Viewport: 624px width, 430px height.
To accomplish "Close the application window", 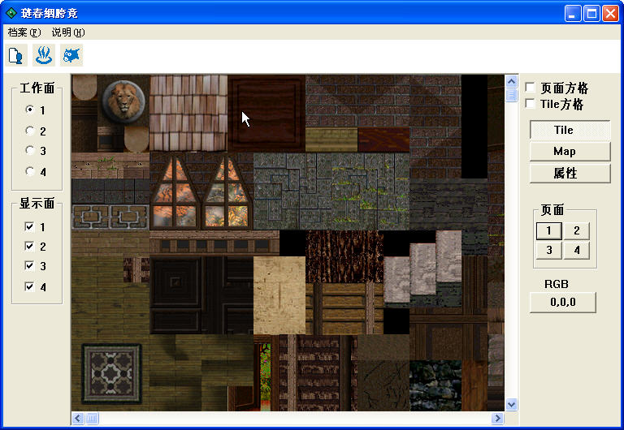I will 610,14.
